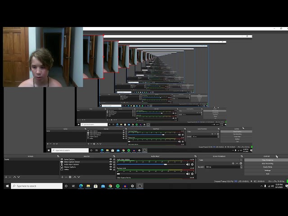The width and height of the screenshot is (288, 216).
Task: Move source down in Sources panel
Action: (x=79, y=177)
